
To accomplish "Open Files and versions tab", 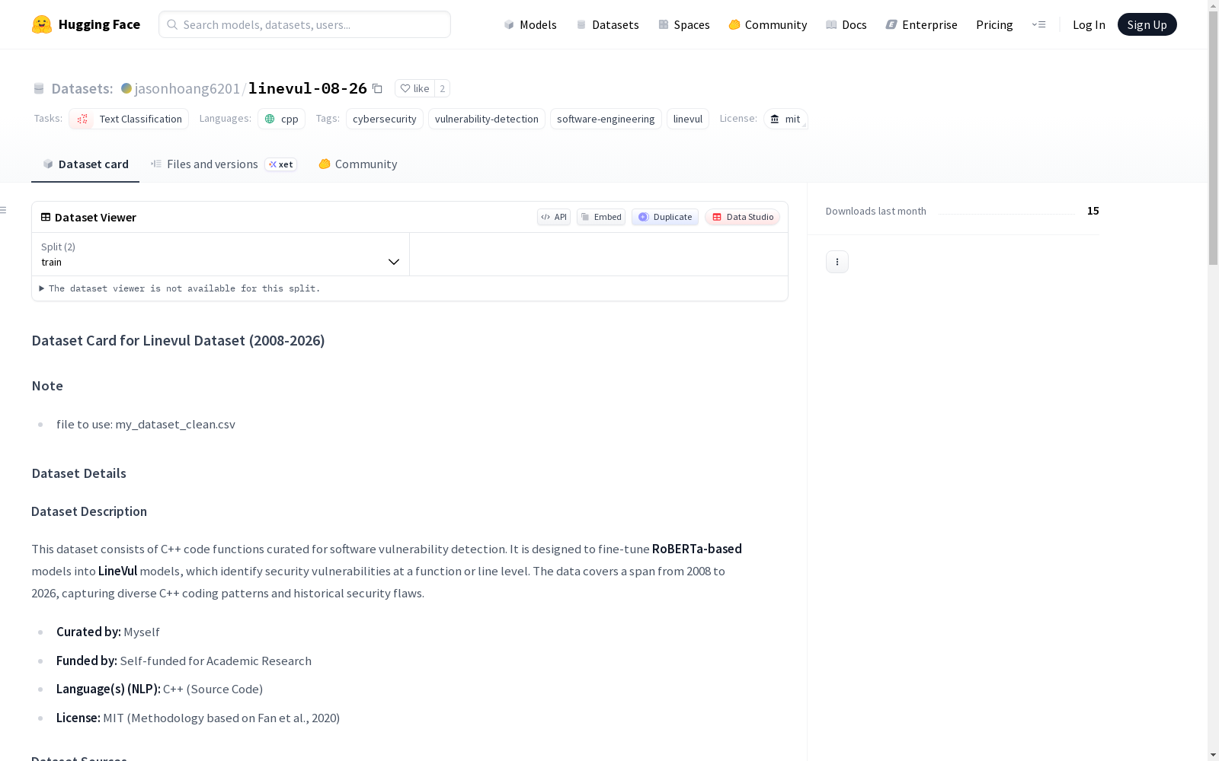I will tap(223, 164).
